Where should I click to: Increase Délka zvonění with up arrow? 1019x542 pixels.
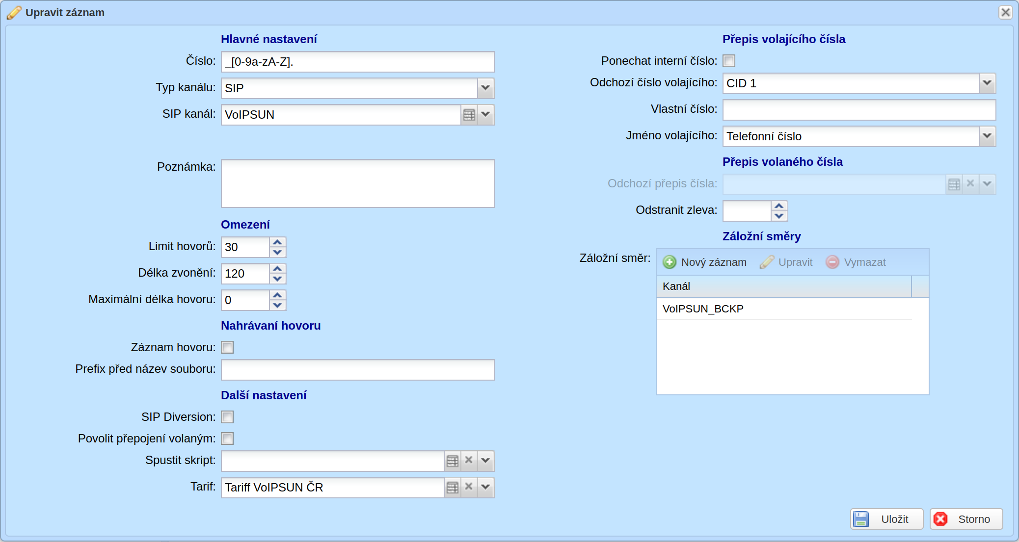point(277,269)
